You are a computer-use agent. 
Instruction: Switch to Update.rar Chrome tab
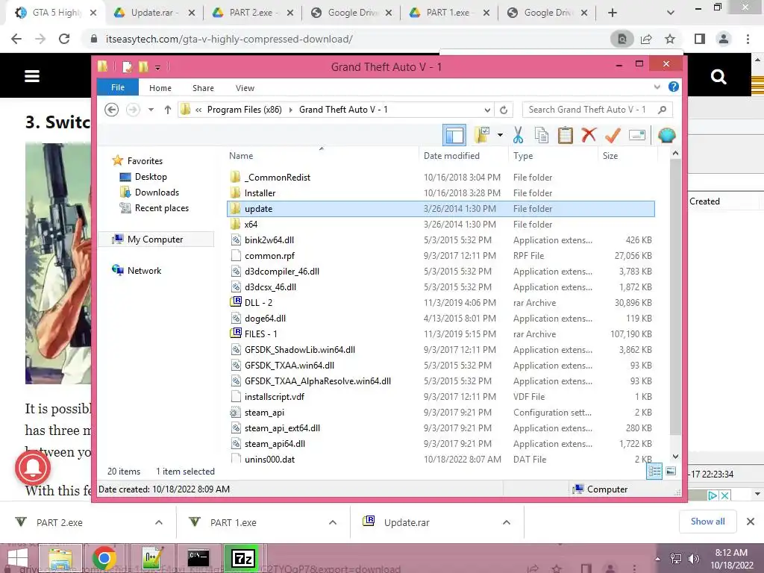(154, 13)
